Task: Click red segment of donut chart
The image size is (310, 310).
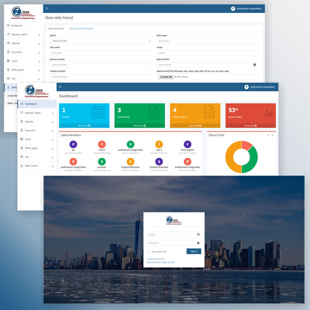Action: [x=246, y=145]
